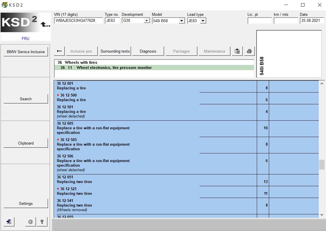Expand red plus beside 36 12 505
The height and width of the screenshot is (231, 326).
tap(58, 140)
